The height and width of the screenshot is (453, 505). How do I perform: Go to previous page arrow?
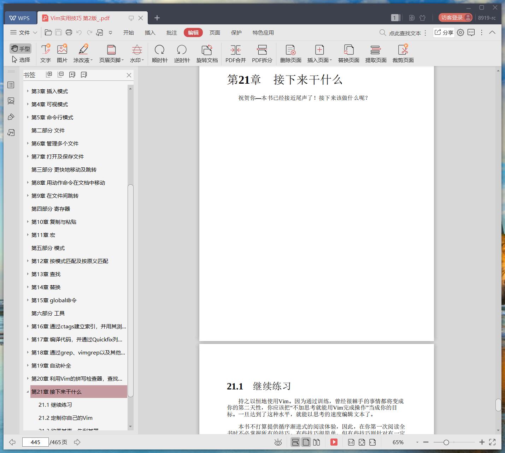(x=12, y=442)
